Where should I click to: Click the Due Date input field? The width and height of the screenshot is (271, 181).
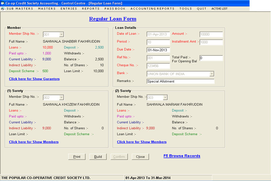click(x=158, y=50)
